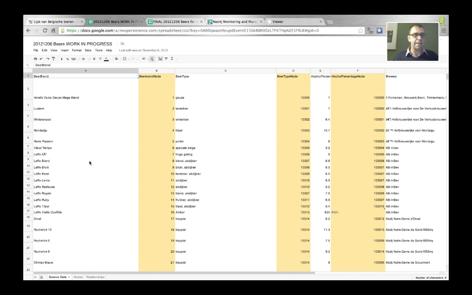This screenshot has height=295, width=472.
Task: Open the horizontal align dropdown
Action: [x=145, y=59]
